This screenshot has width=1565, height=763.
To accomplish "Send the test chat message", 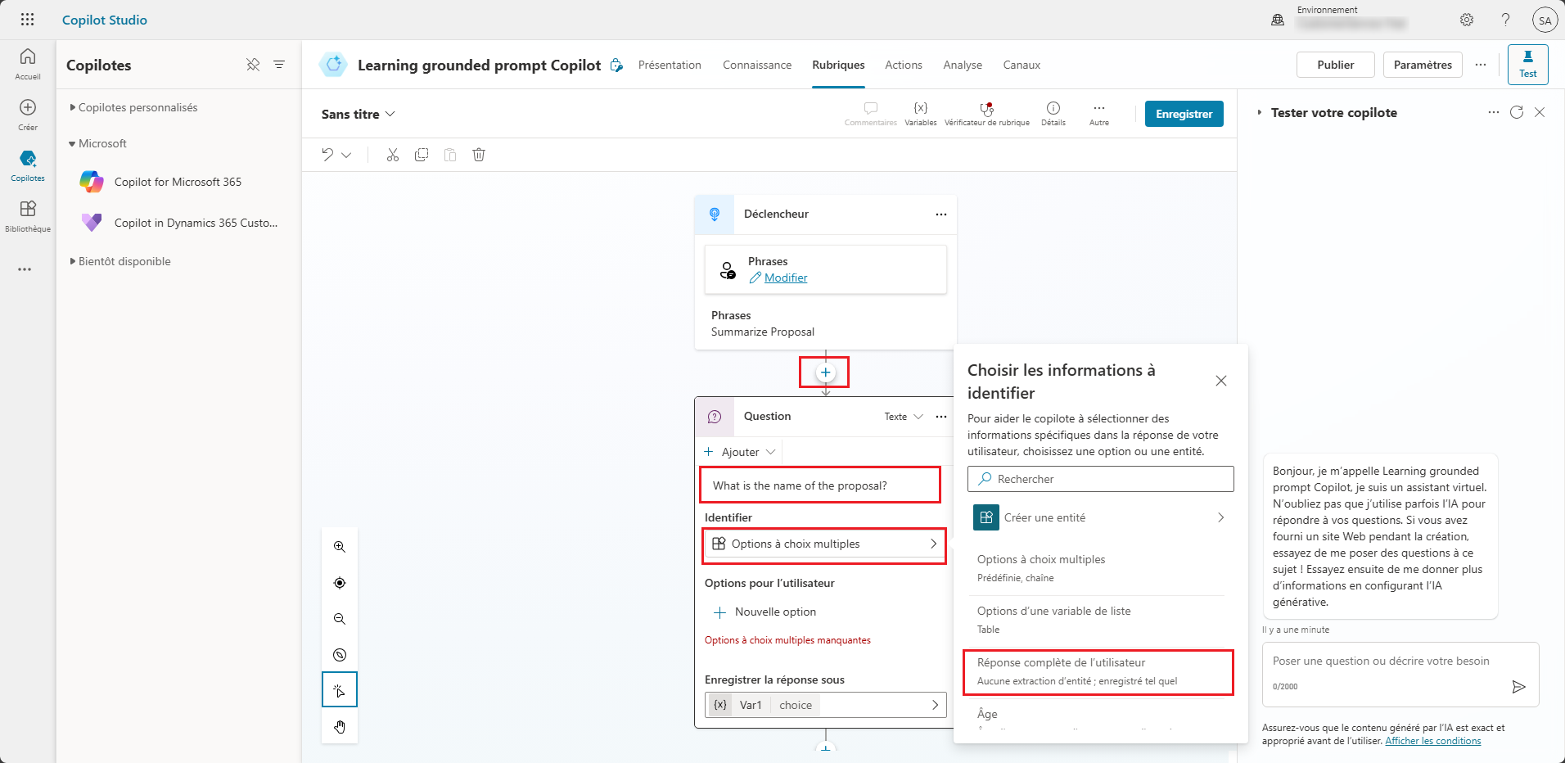I will click(1518, 687).
